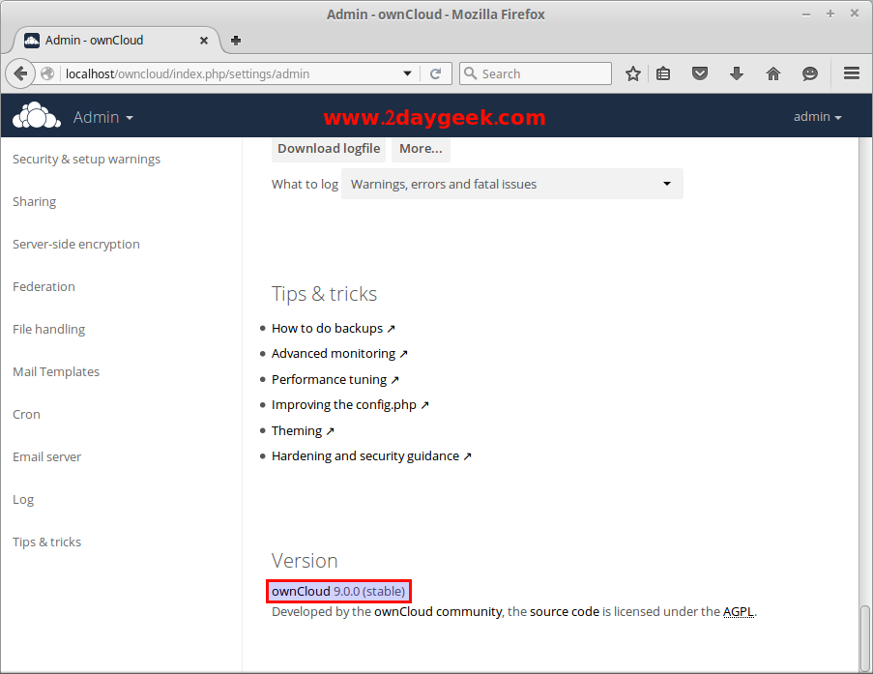This screenshot has height=674, width=873.
Task: Jump to Federation section
Action: 44,287
